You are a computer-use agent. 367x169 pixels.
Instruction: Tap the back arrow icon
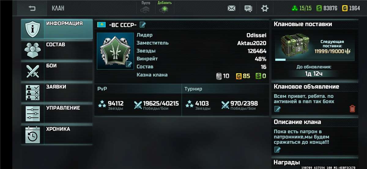tap(32, 8)
